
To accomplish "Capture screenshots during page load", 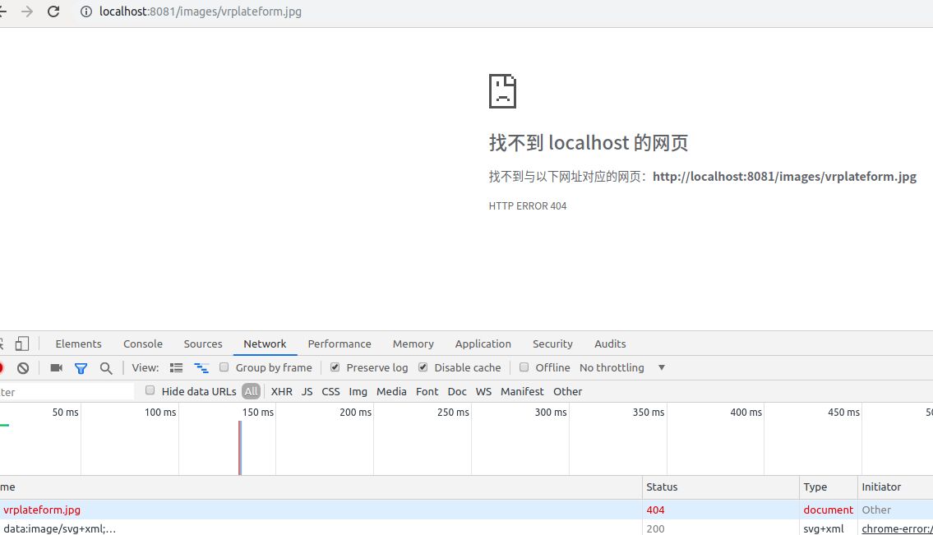I will 55,367.
